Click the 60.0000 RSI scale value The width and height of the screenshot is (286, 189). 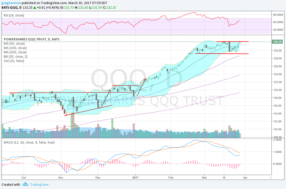click(x=278, y=22)
